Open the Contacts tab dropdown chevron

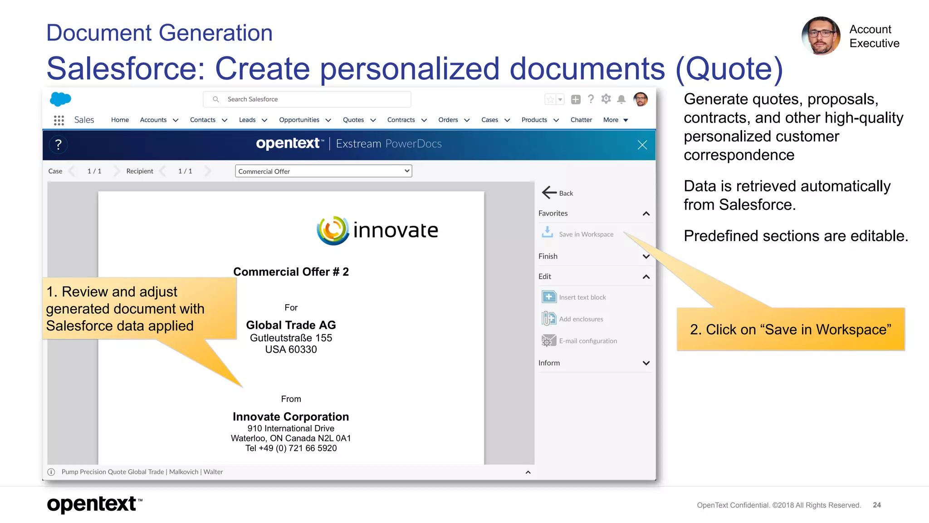click(x=225, y=120)
